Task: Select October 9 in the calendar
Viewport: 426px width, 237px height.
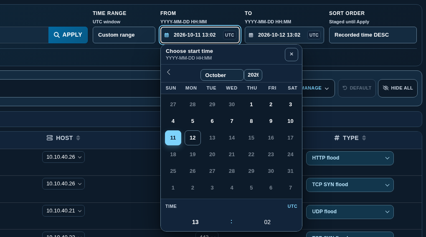Action: pos(271,121)
